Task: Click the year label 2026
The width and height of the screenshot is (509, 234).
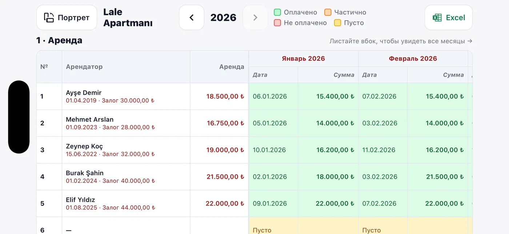Action: pos(223,17)
